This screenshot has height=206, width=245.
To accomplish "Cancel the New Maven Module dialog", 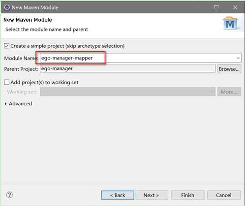I will (x=224, y=195).
